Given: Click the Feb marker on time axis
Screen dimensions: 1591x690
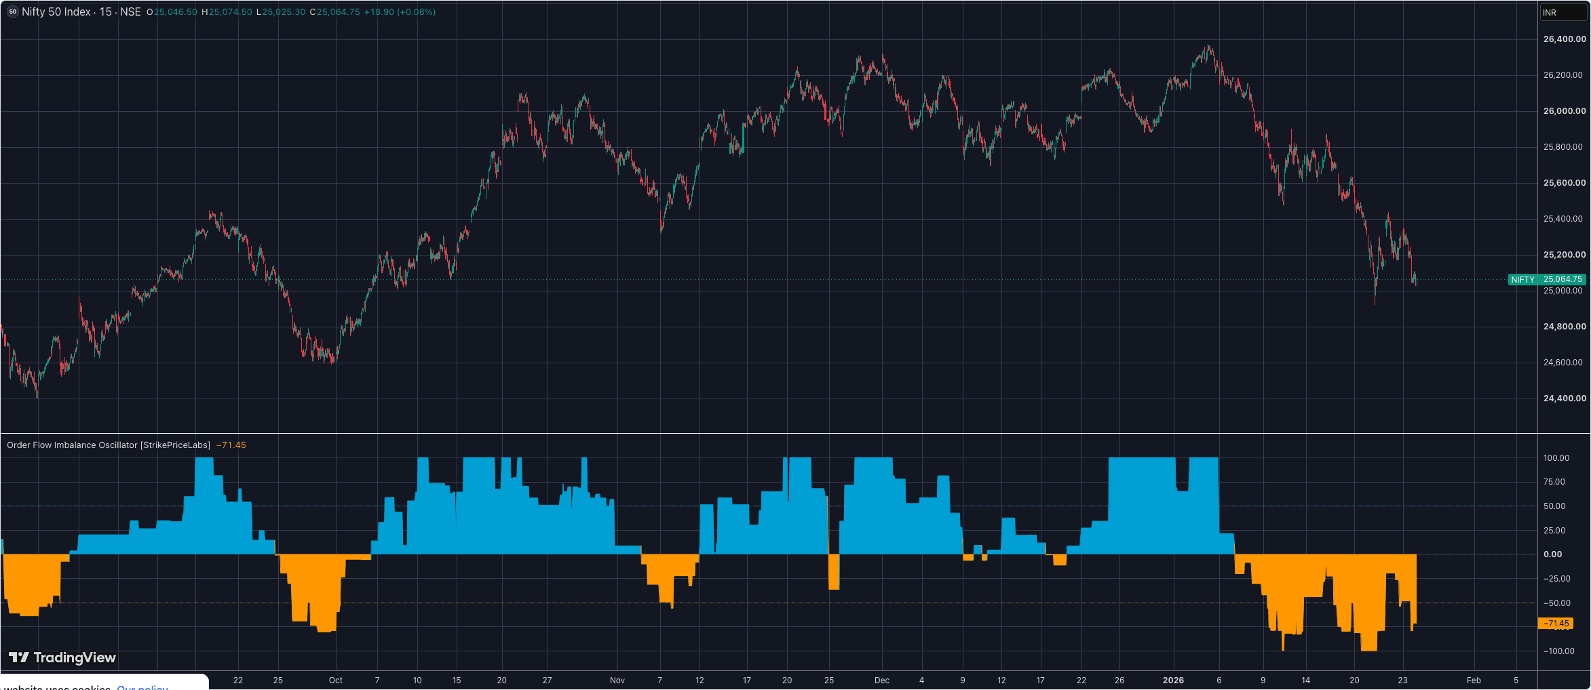Looking at the screenshot, I should [x=1474, y=681].
